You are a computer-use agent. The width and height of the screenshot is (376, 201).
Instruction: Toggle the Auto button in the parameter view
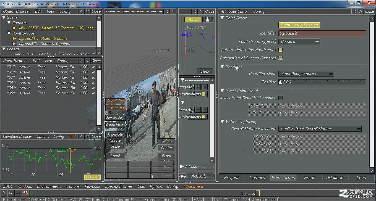(x=193, y=19)
